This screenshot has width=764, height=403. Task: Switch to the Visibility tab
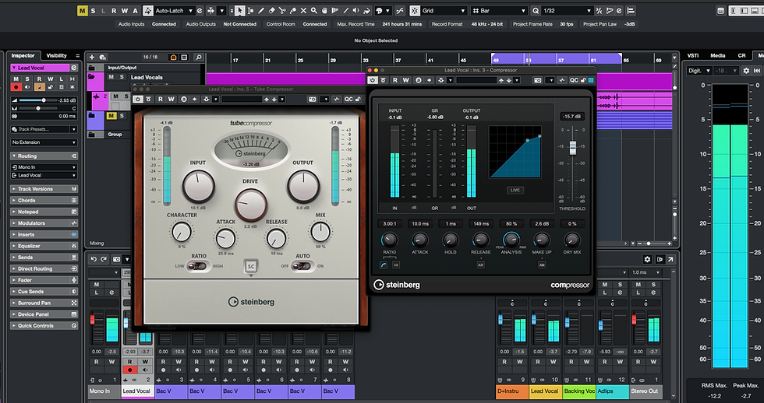coord(56,56)
